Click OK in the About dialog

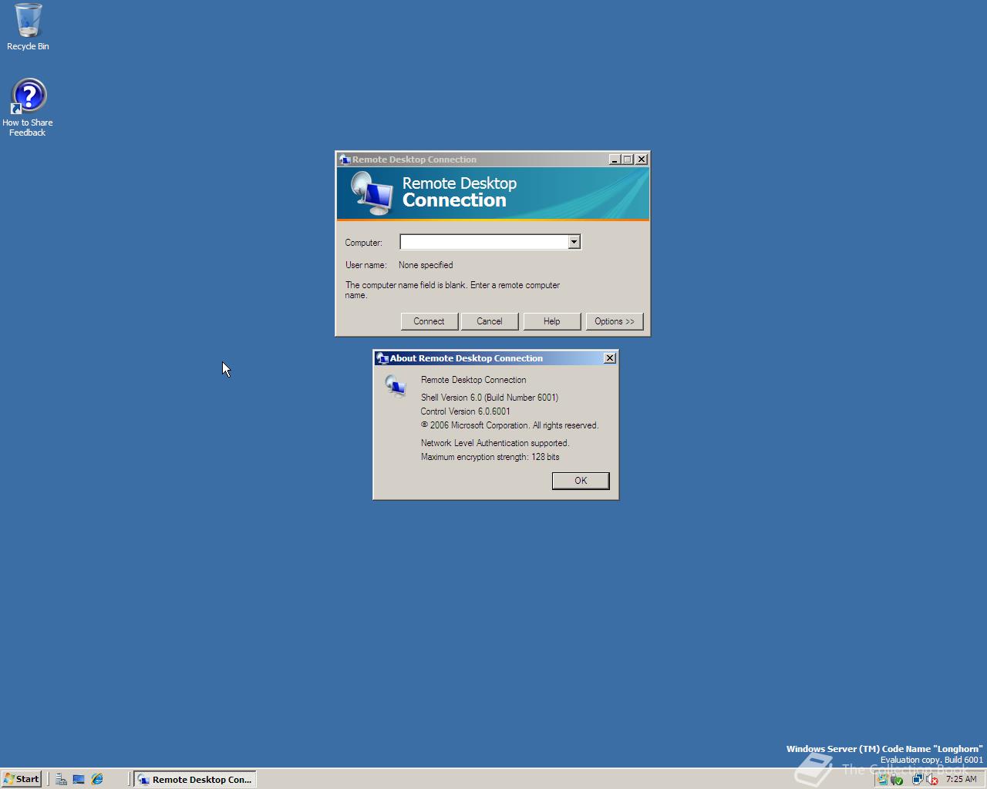tap(581, 481)
